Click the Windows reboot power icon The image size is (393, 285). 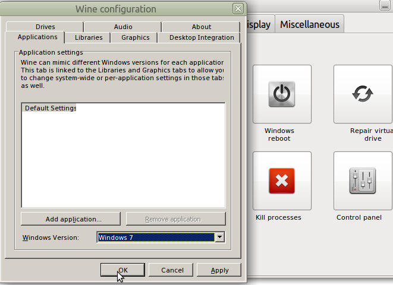(282, 94)
